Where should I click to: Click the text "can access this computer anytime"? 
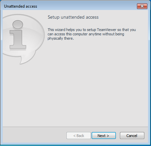[74, 34]
